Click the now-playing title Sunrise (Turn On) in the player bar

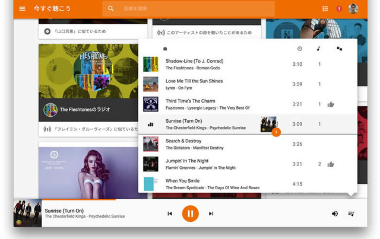click(64, 211)
